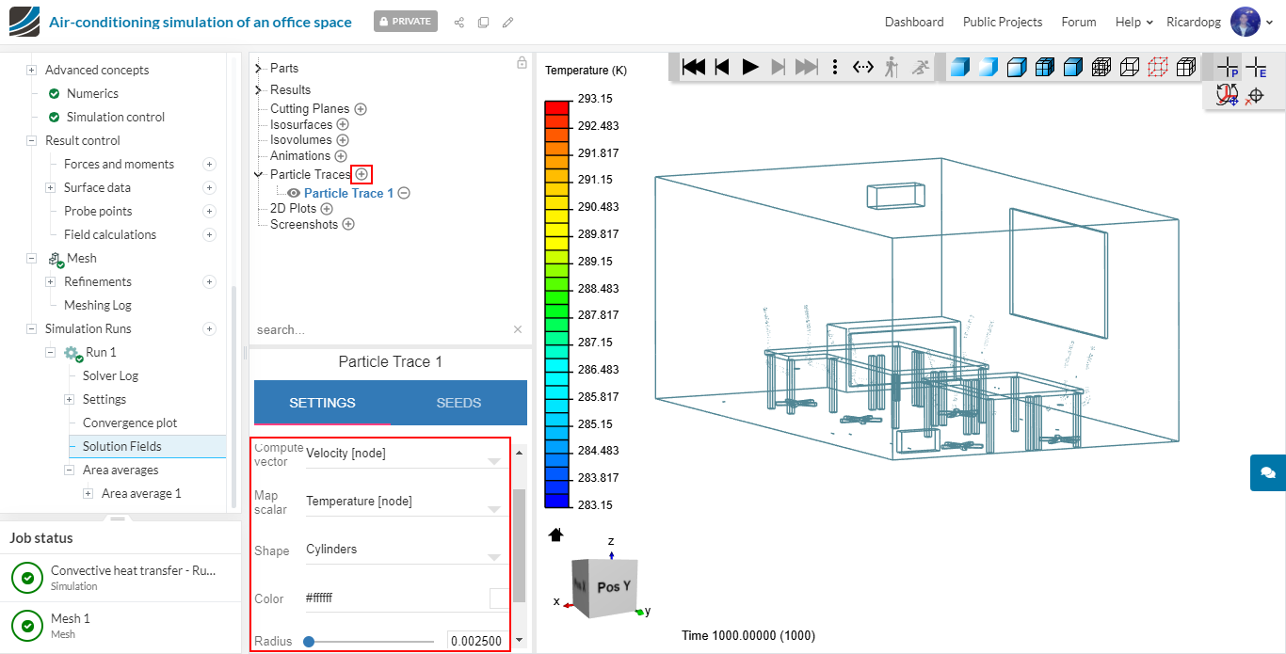Click the Radius slider handle
The height and width of the screenshot is (654, 1286).
click(309, 642)
